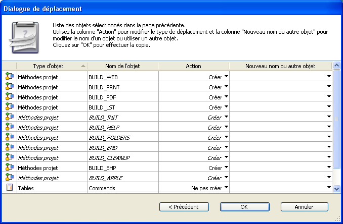Image resolution: width=343 pixels, height=224 pixels.
Task: Select the BUILD_LST object name cell
Action: click(122, 107)
